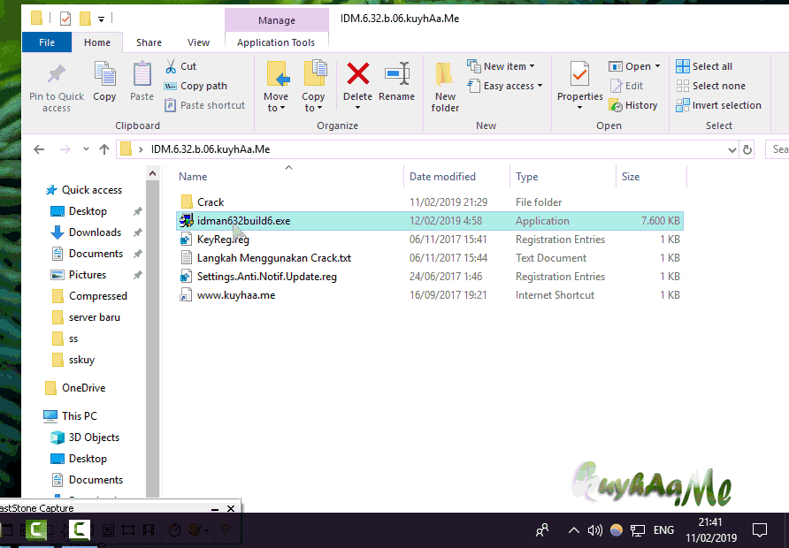Image resolution: width=789 pixels, height=548 pixels.
Task: Open the Action Center notifications icon
Action: click(759, 530)
